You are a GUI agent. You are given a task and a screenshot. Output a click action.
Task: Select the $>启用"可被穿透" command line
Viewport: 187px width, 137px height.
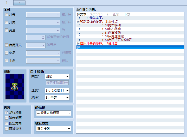coord(130,40)
